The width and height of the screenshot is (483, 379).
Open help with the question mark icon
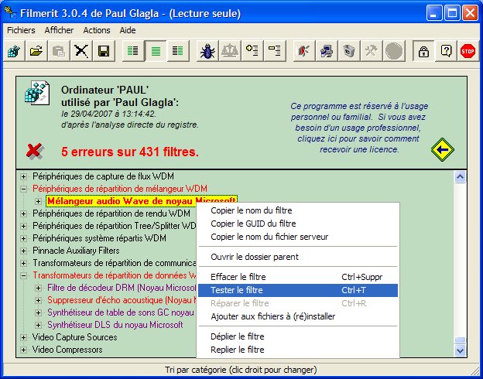click(446, 51)
